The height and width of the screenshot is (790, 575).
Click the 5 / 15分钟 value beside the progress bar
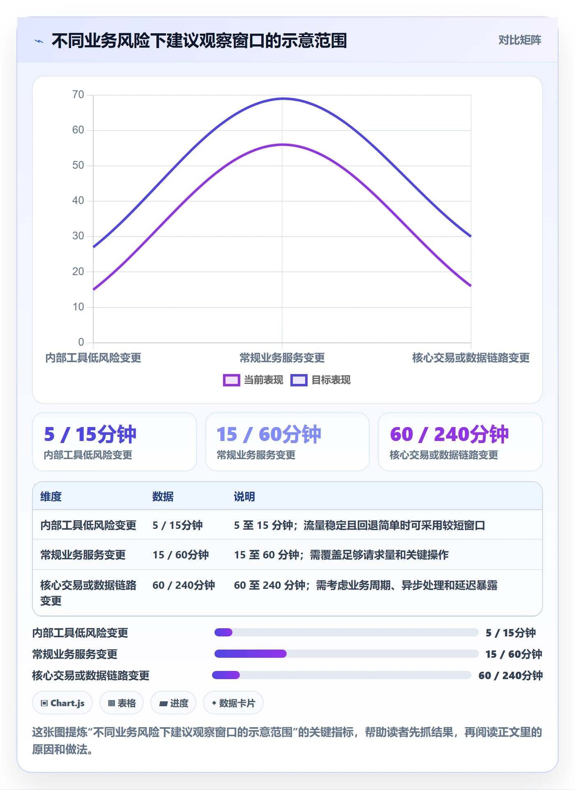coord(511,633)
